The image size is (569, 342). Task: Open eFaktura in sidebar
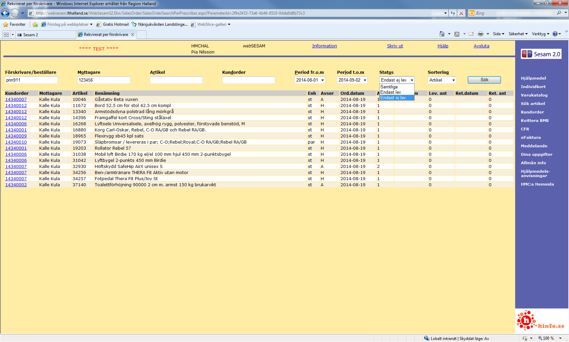[531, 137]
